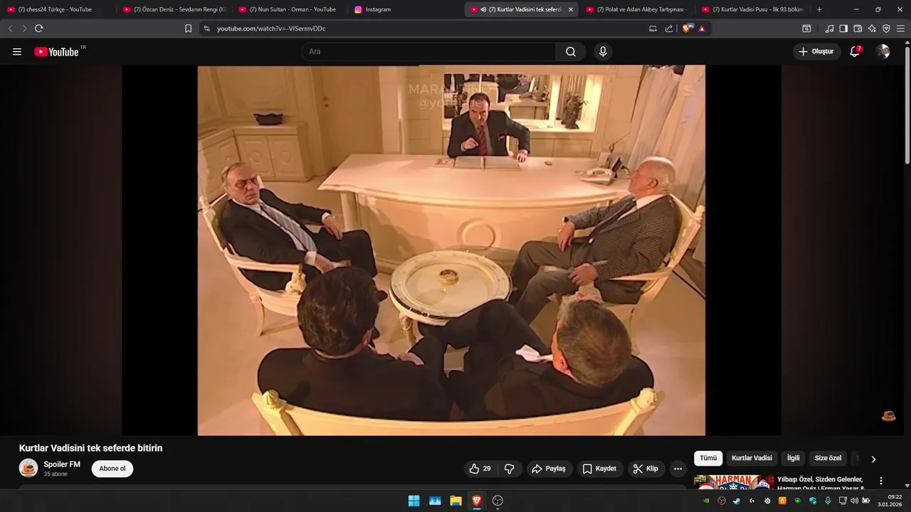
Task: Close the active Kurtlar Vadisini tab
Action: 570,9
